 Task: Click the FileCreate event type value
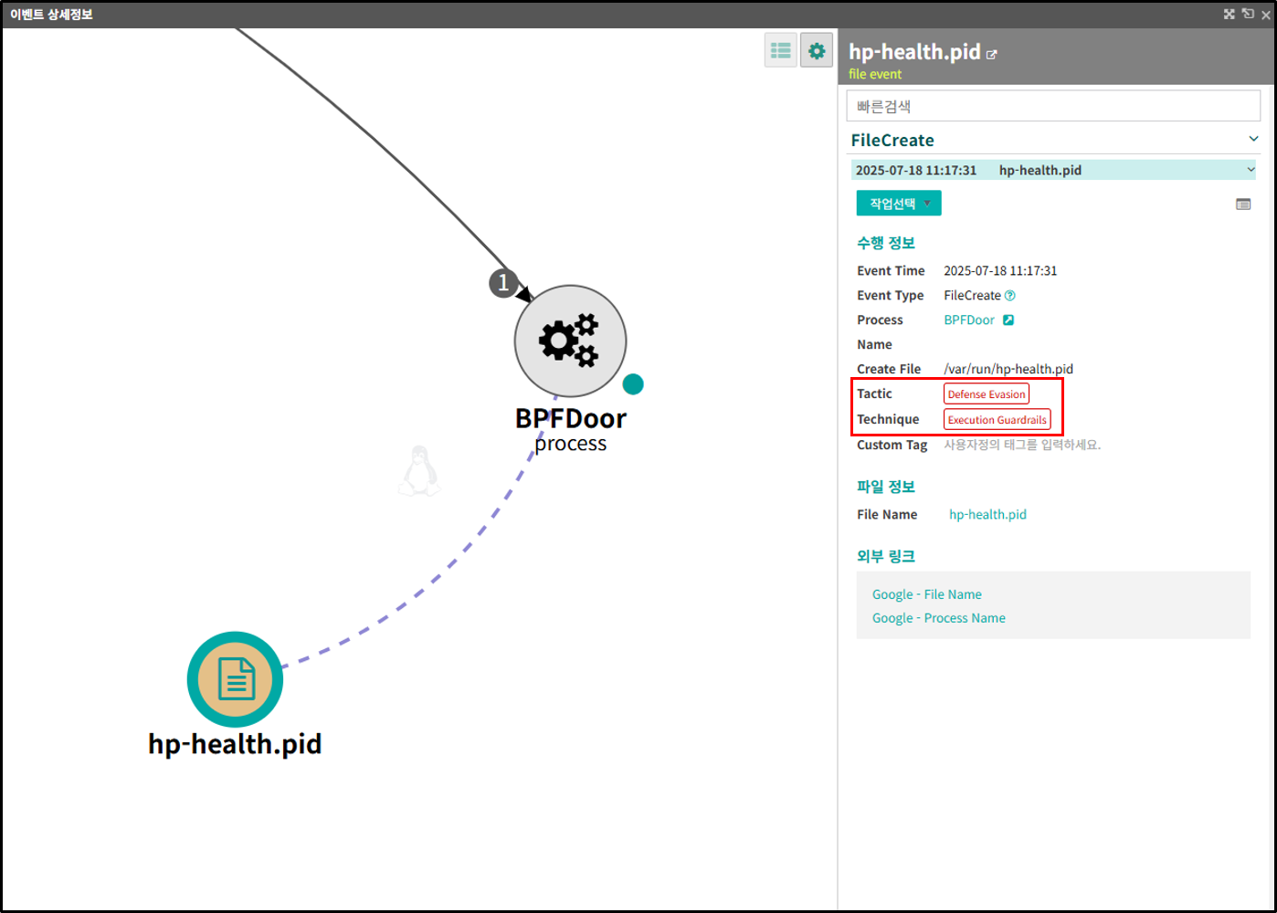pyautogui.click(x=972, y=296)
